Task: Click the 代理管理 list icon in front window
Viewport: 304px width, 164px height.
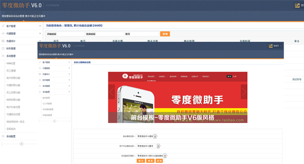Action: [40, 68]
